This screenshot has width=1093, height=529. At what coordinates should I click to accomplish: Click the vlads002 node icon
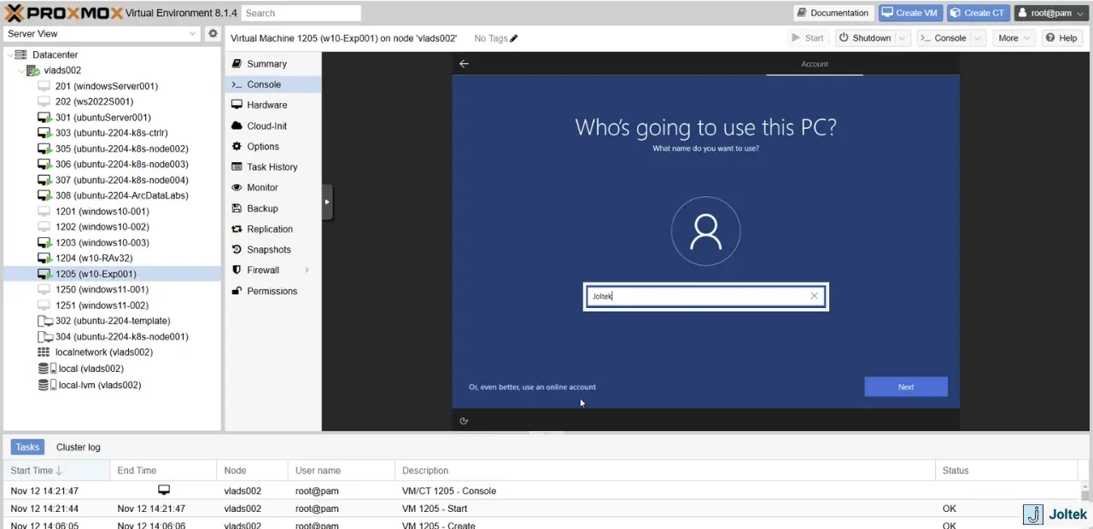(x=32, y=71)
